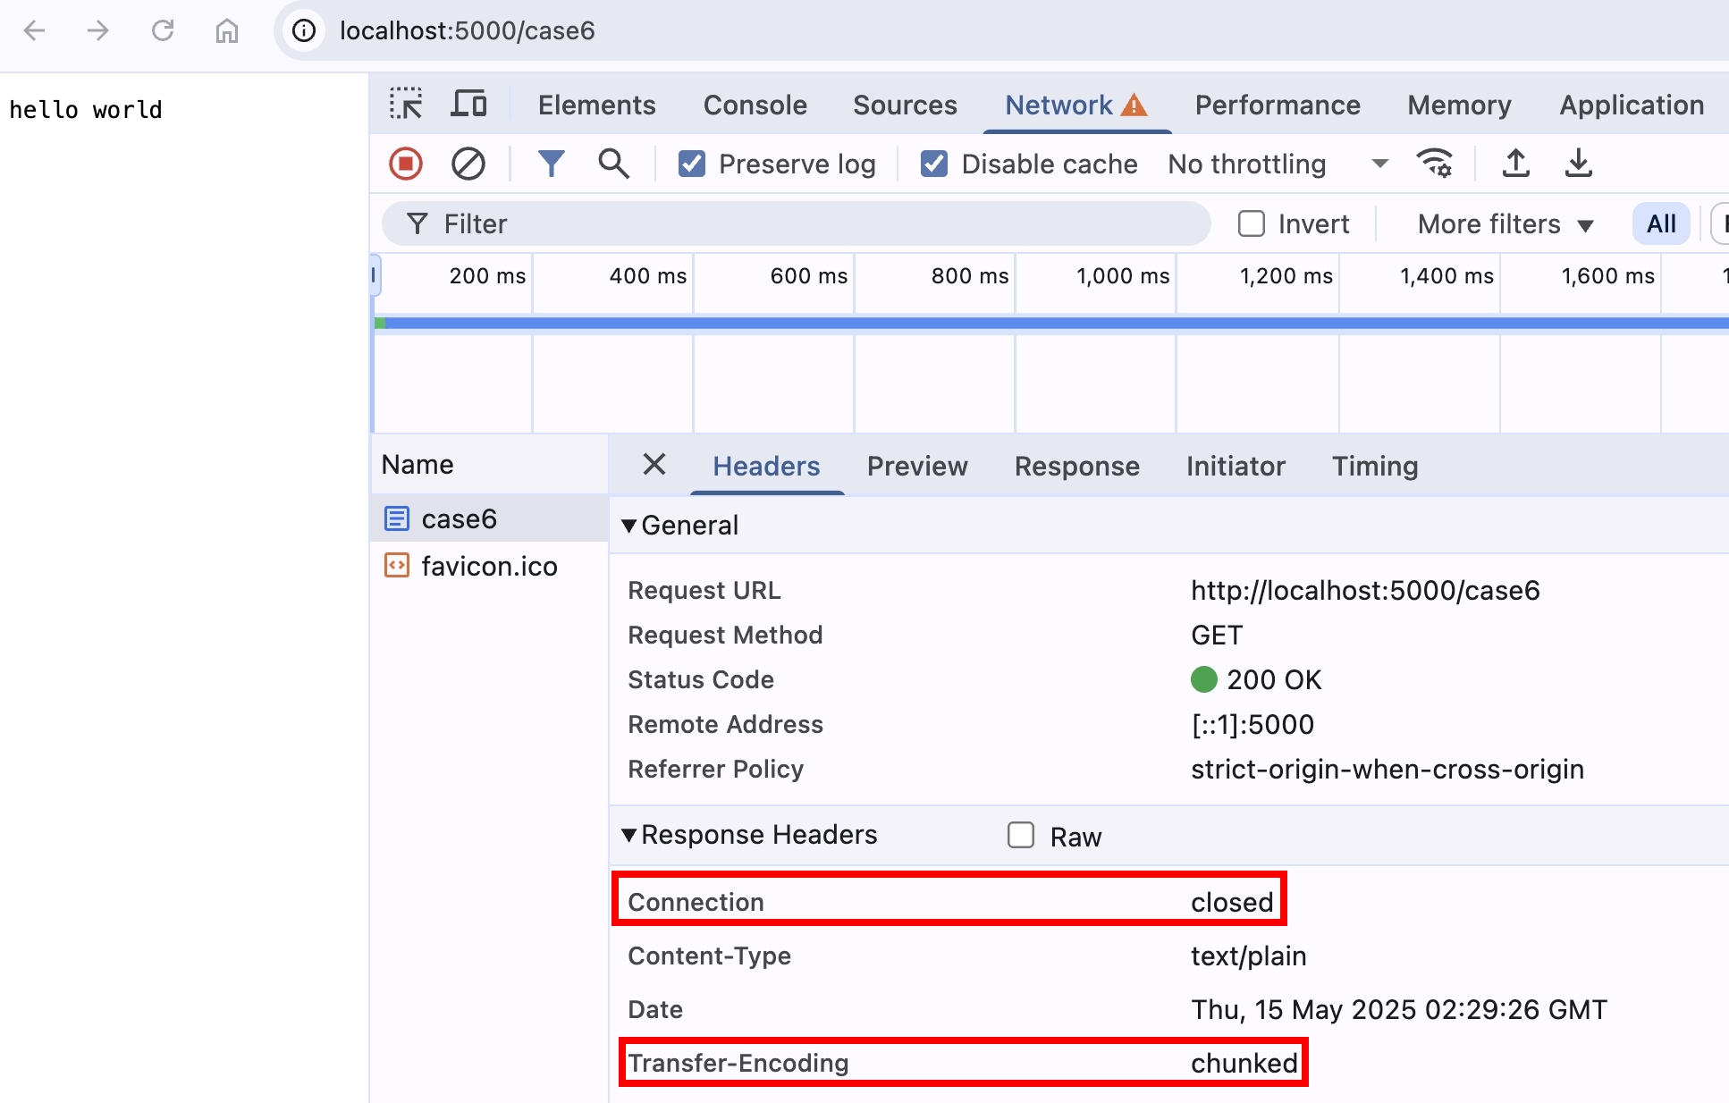
Task: Clear the network log
Action: coord(468,164)
